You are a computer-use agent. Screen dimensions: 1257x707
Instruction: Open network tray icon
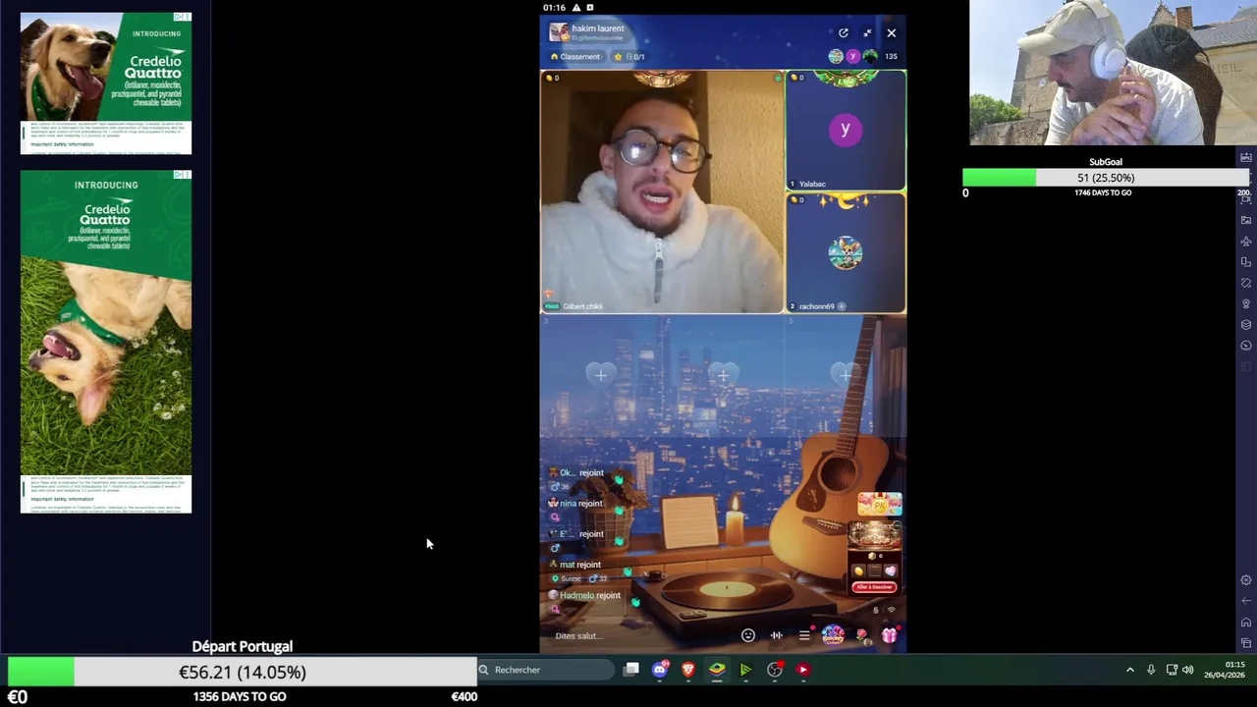pyautogui.click(x=1172, y=670)
